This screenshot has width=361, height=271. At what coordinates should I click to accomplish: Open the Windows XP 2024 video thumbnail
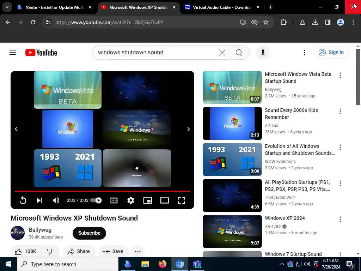pyautogui.click(x=232, y=231)
